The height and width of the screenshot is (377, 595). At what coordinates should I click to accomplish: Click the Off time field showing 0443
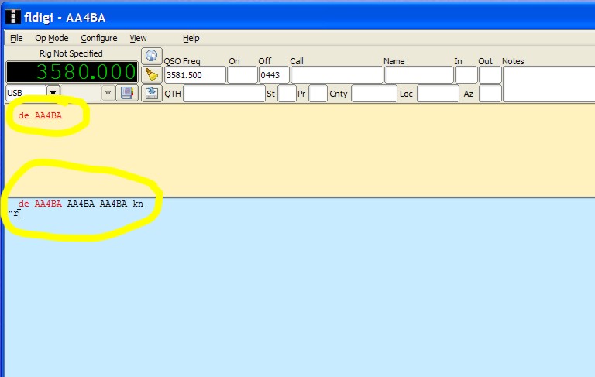(x=274, y=75)
